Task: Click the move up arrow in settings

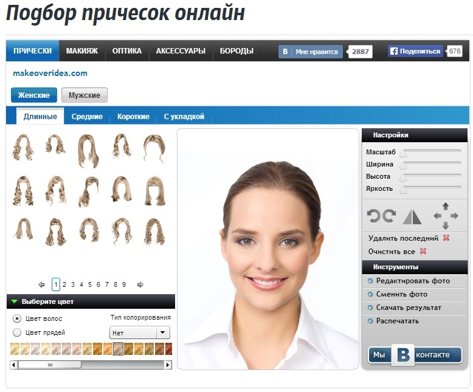Action: (x=446, y=206)
